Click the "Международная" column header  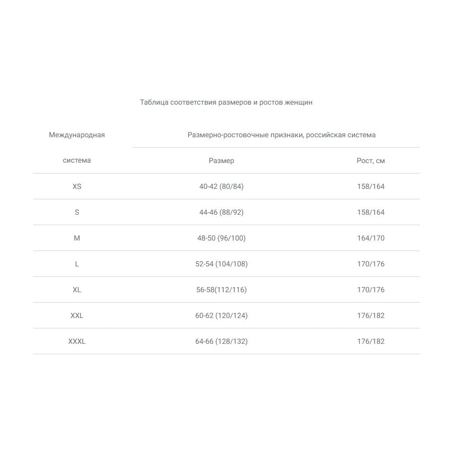(x=77, y=135)
